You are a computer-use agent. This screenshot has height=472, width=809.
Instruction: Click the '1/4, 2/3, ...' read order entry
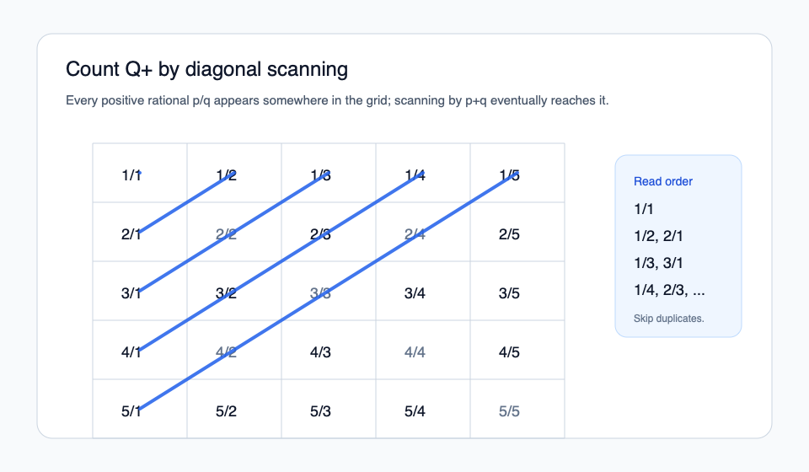tap(669, 290)
